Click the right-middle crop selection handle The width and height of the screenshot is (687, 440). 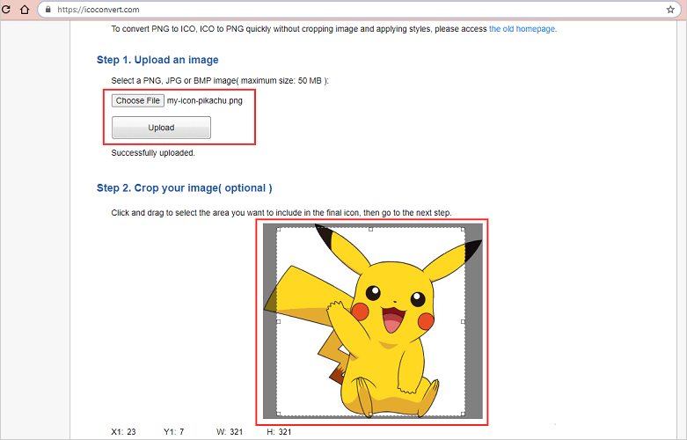pos(463,322)
